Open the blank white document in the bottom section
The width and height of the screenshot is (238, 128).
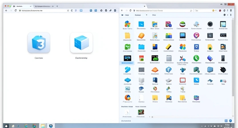click(x=127, y=112)
